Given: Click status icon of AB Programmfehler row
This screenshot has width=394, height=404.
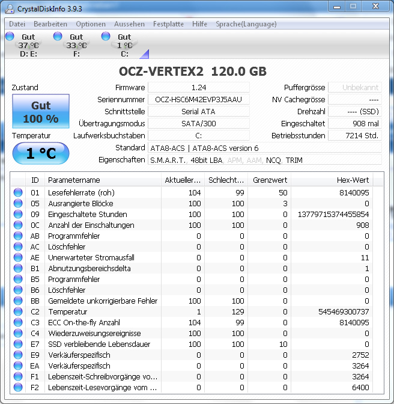Looking at the screenshot, I should point(18,236).
